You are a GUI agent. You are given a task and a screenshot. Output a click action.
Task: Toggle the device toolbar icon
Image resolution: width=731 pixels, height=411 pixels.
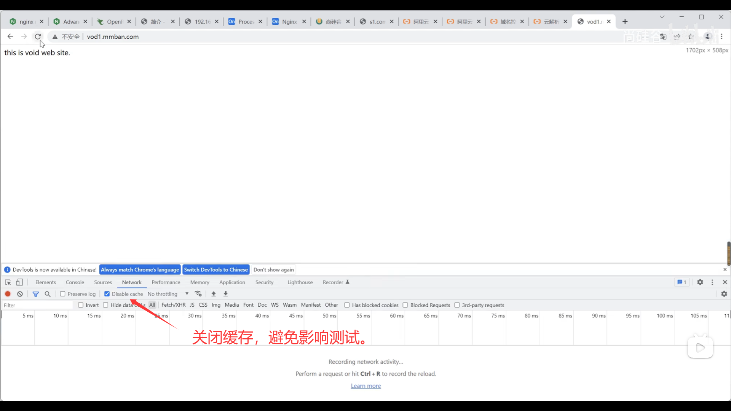coord(19,282)
